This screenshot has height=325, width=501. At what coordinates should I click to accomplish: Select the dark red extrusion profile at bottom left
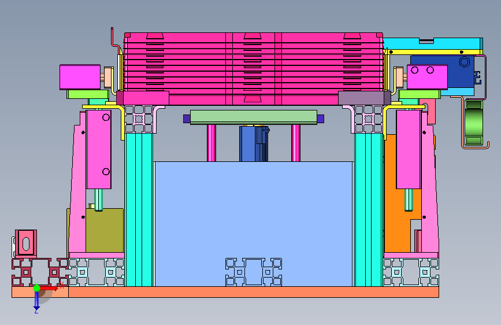click(40, 272)
